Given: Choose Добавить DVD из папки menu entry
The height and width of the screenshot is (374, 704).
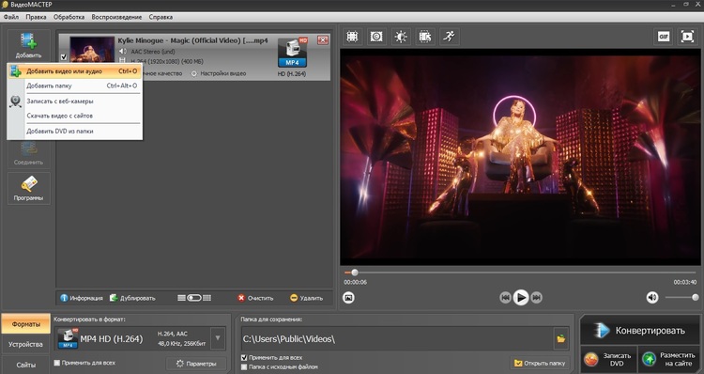Looking at the screenshot, I should (75, 132).
